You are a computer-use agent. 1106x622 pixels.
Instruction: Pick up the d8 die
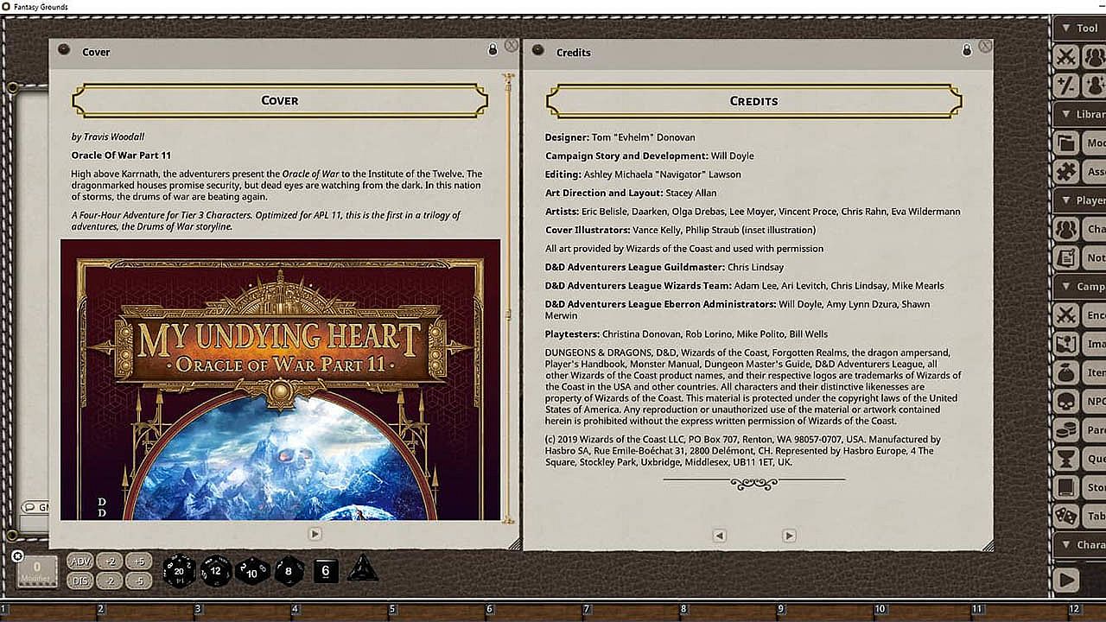tap(289, 570)
